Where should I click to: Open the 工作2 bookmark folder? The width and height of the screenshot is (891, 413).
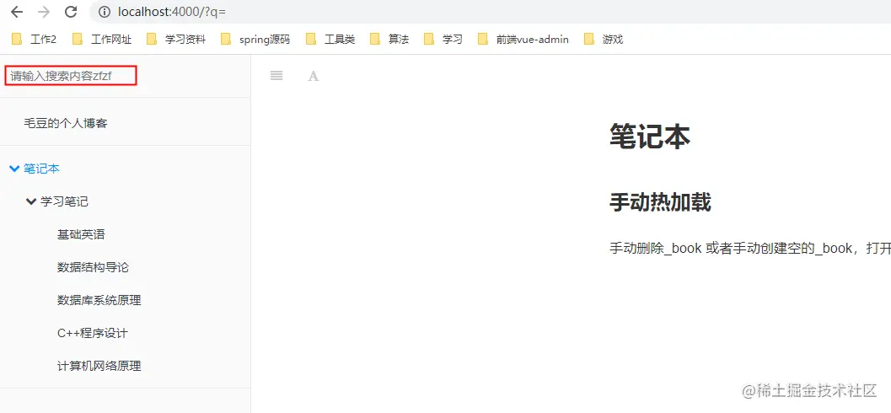34,40
